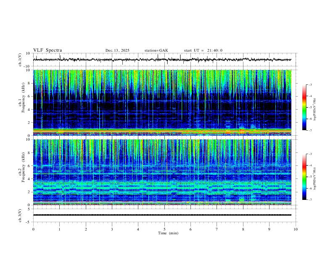The height and width of the screenshot is (257, 333).
Task: Click the "ch.3(V)" axis label
Action: coord(20,215)
